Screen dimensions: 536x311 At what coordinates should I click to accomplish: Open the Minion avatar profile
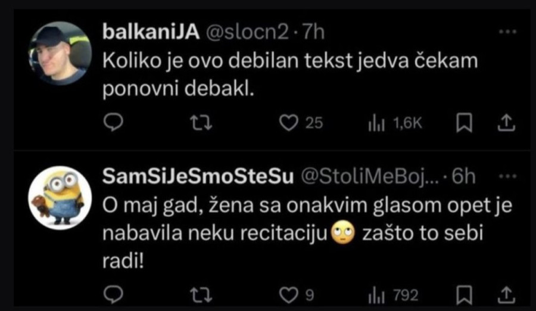(60, 198)
